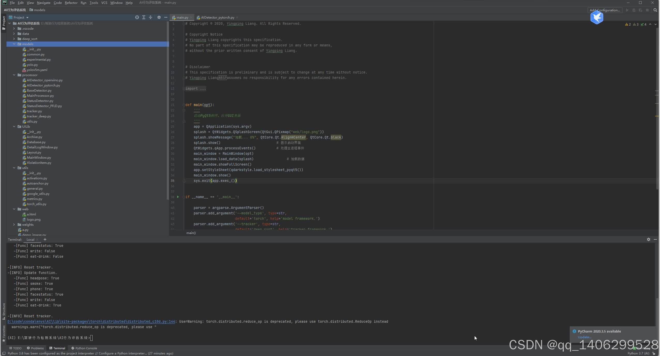Toggle tool window bars in status corner

tap(4, 353)
